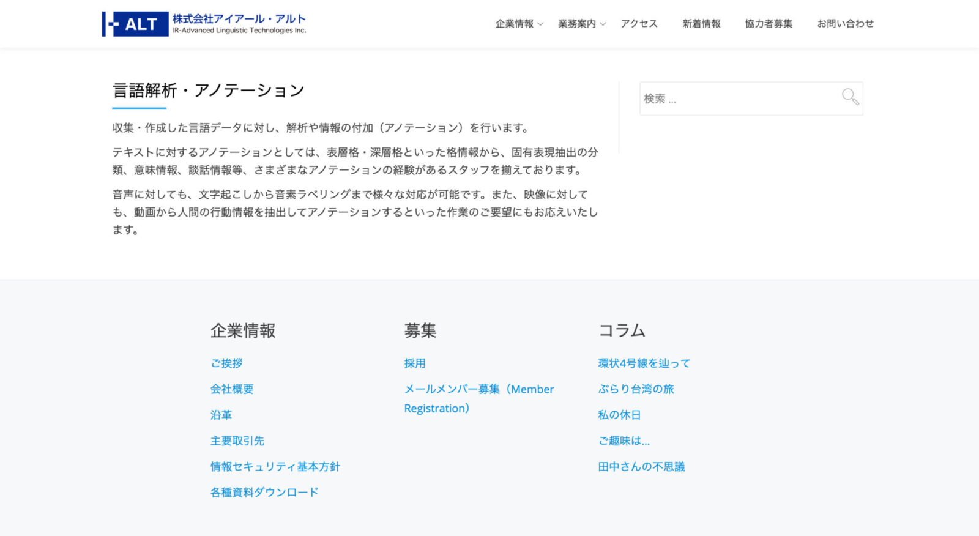Open 田中さんの不思議 column link

click(x=641, y=466)
